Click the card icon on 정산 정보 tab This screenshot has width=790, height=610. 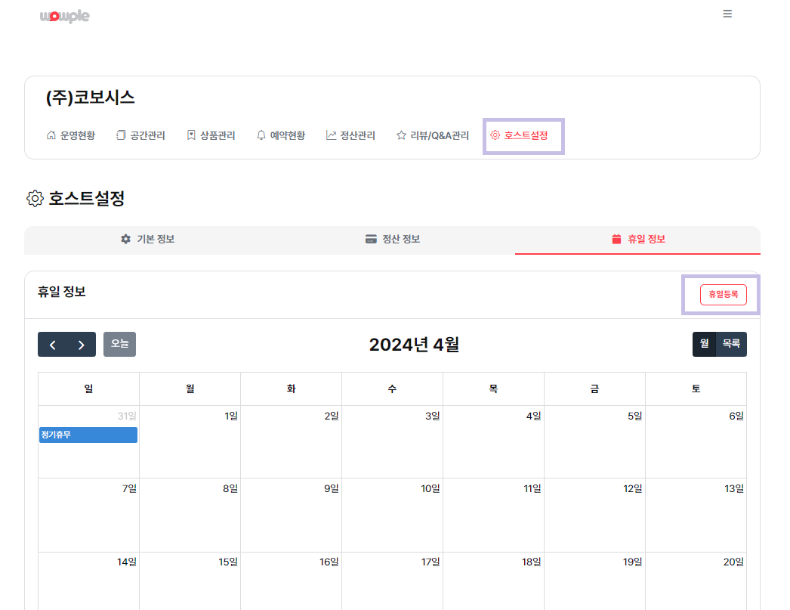[371, 239]
